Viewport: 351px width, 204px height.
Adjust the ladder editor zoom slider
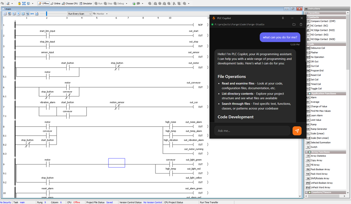(x=46, y=14)
